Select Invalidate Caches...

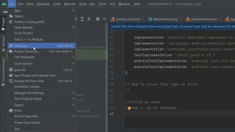(41, 87)
